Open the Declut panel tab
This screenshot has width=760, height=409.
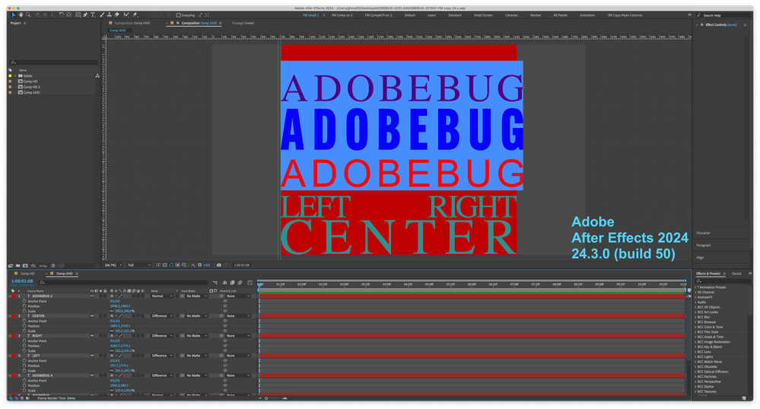click(x=736, y=273)
